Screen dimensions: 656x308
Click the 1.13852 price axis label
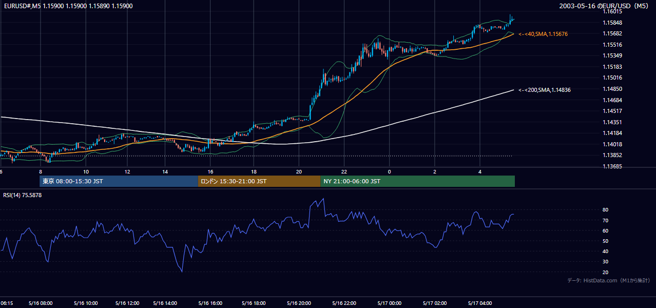click(613, 155)
